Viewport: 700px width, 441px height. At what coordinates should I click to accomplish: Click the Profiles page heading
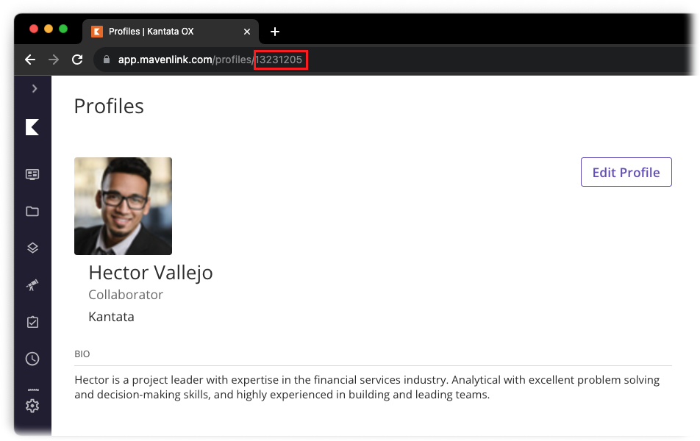pos(109,107)
